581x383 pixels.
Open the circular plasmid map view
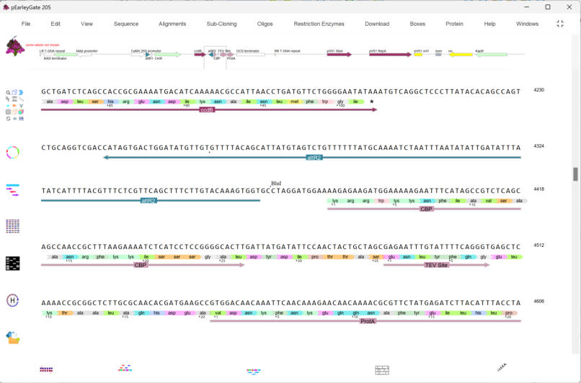point(12,152)
